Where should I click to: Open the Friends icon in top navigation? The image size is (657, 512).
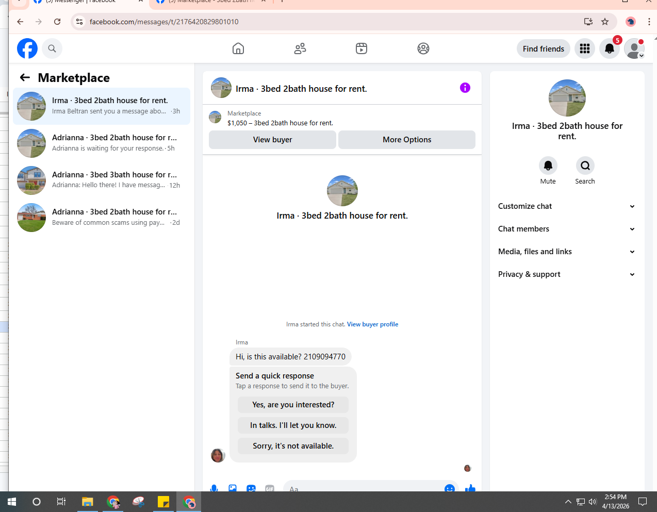pos(300,48)
